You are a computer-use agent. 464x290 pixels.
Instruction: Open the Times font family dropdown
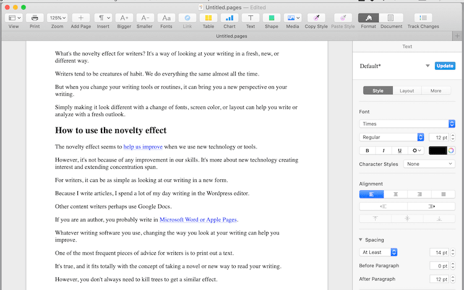(407, 124)
